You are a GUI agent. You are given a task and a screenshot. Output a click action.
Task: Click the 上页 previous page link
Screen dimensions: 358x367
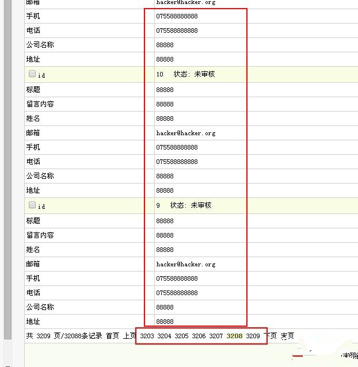(x=129, y=336)
